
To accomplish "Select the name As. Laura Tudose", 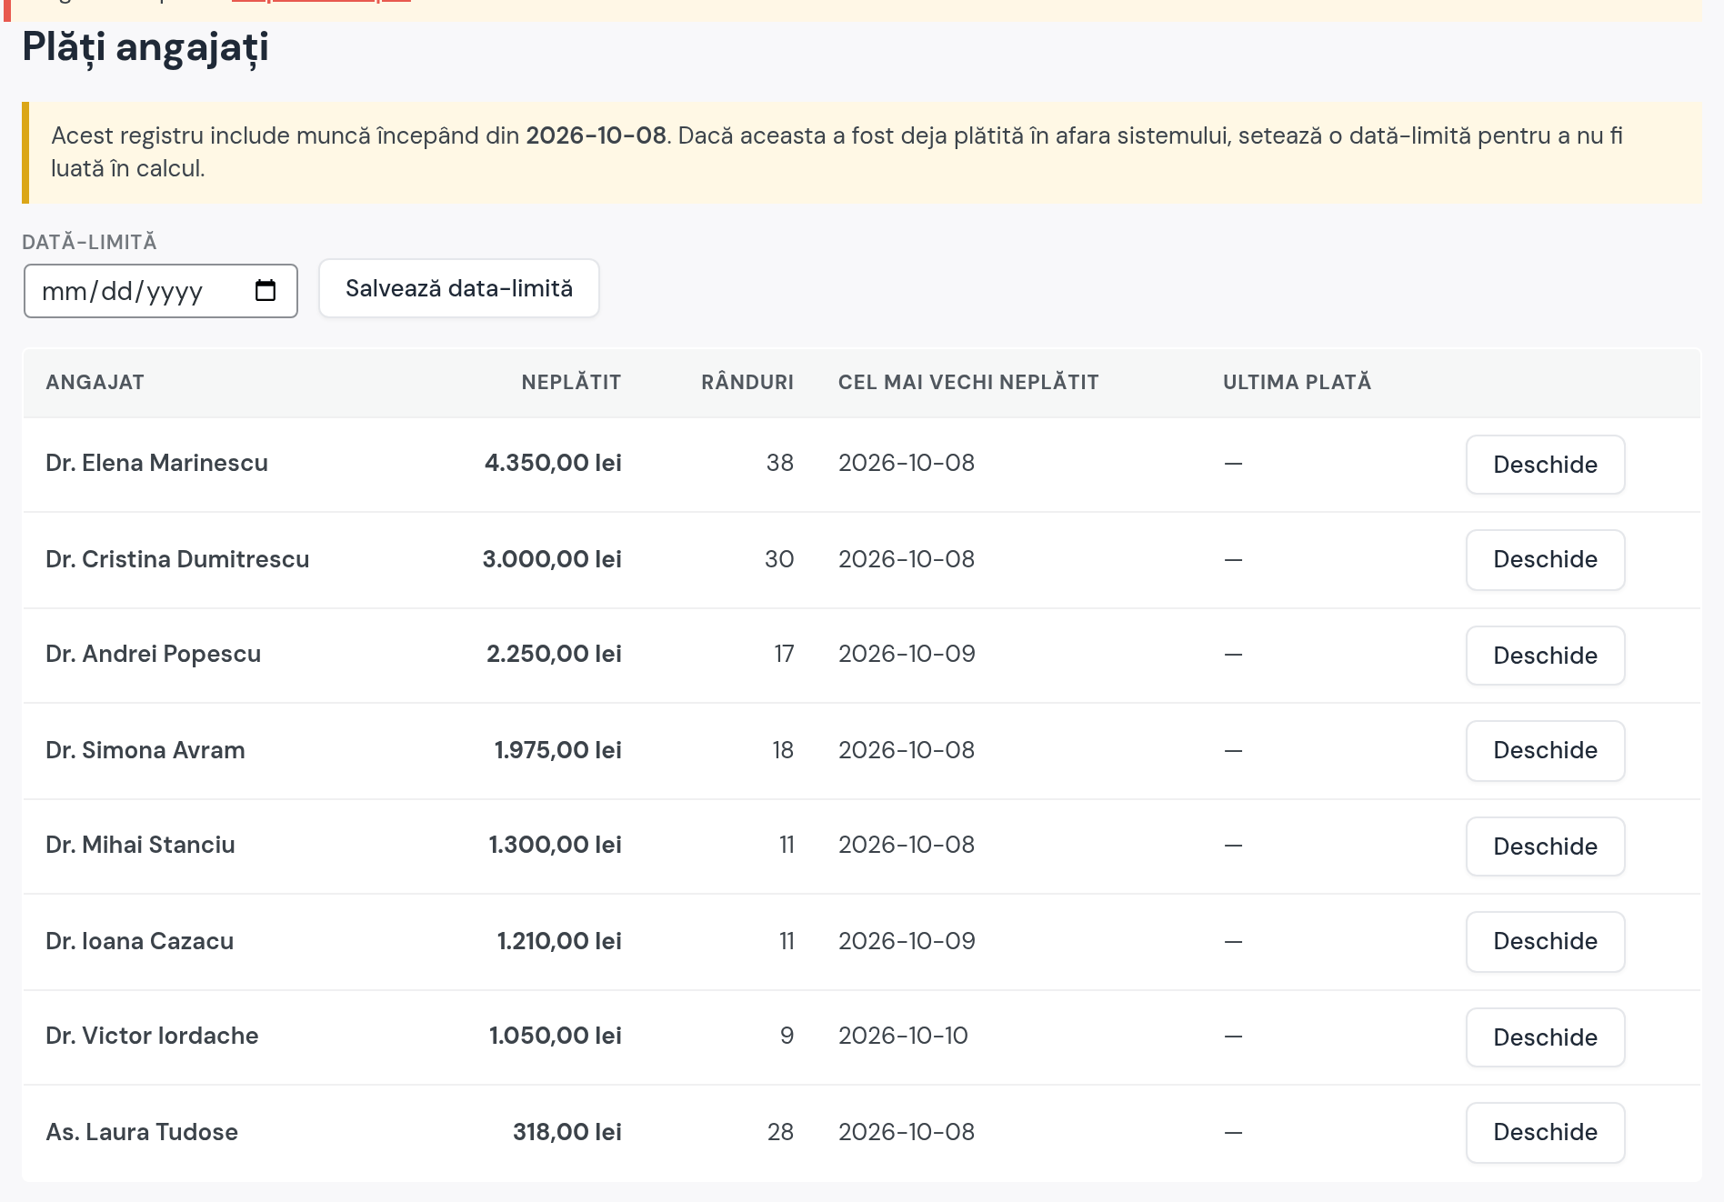I will click(142, 1132).
